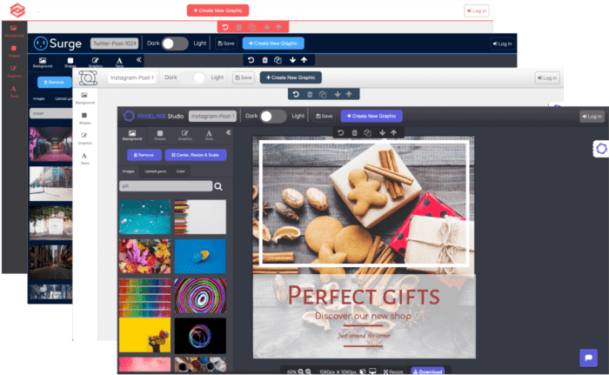
Task: Collapse the Pixelixe Studio side panel
Action: (x=228, y=132)
